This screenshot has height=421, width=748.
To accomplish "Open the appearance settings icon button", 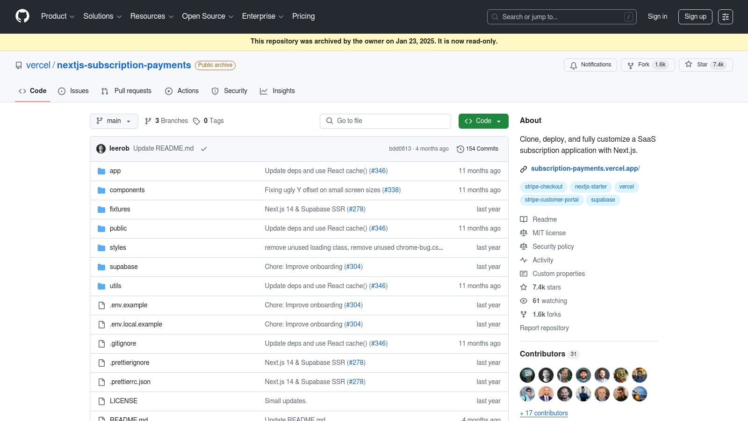I will (x=726, y=17).
